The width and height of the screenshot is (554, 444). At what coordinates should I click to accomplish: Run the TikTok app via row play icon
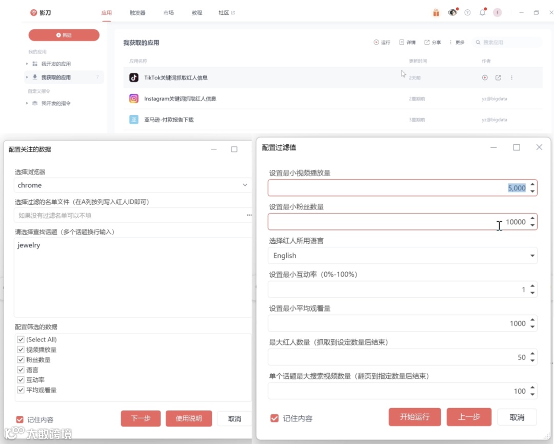(485, 78)
